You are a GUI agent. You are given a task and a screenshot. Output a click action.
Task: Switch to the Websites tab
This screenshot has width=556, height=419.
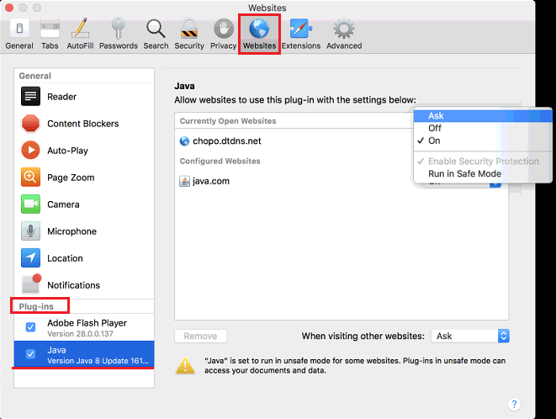coord(259,34)
